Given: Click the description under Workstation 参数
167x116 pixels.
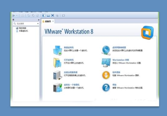Looking at the screenshot, I should 127,63.
